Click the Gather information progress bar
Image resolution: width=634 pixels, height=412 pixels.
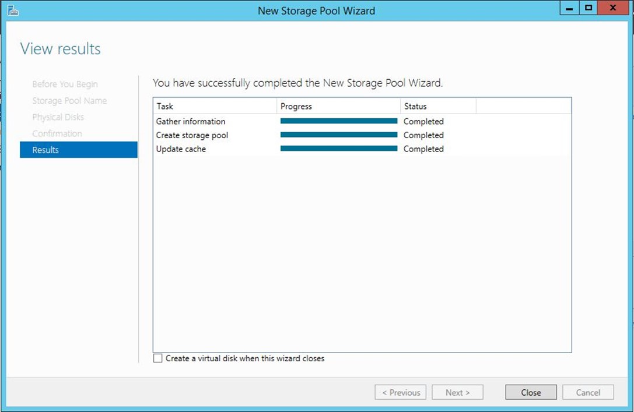click(339, 121)
